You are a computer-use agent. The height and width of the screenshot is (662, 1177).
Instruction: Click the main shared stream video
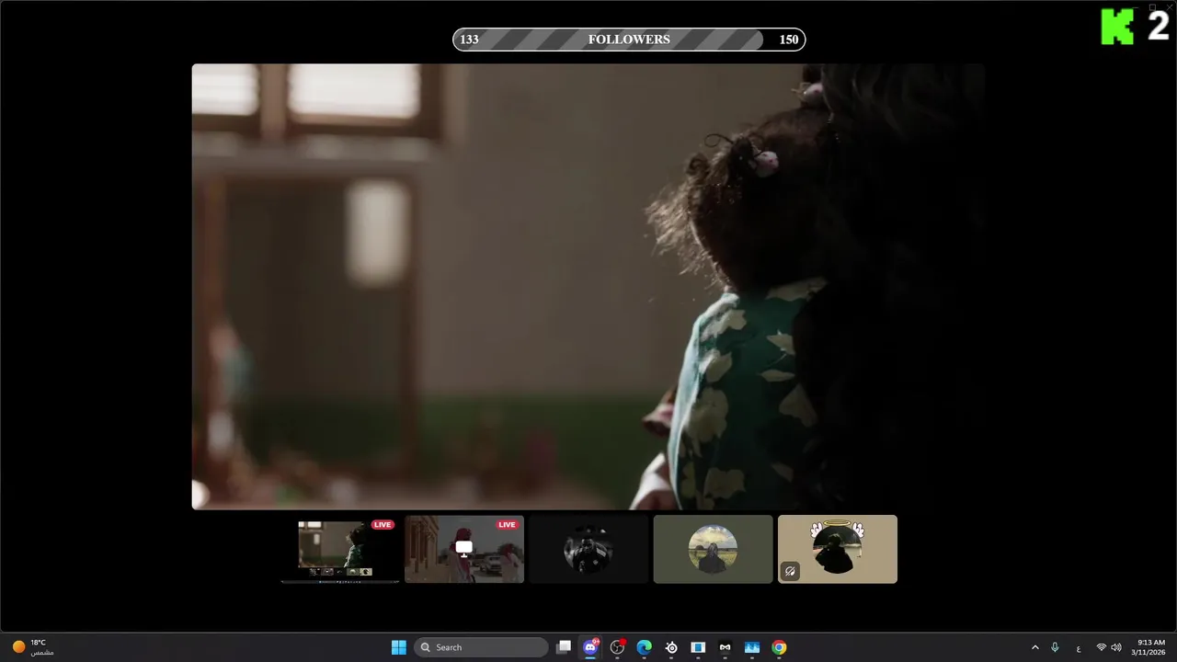click(x=588, y=286)
